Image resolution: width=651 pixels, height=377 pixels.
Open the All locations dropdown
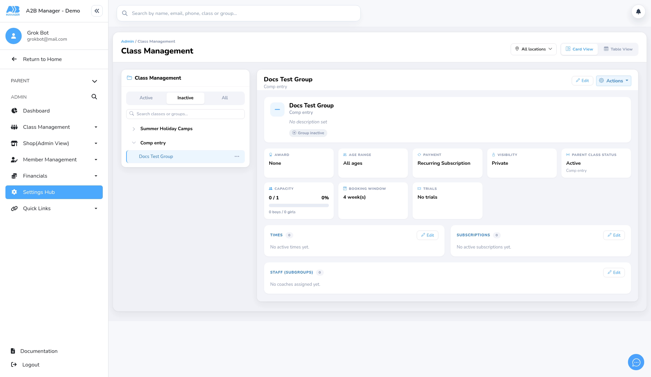coord(533,49)
